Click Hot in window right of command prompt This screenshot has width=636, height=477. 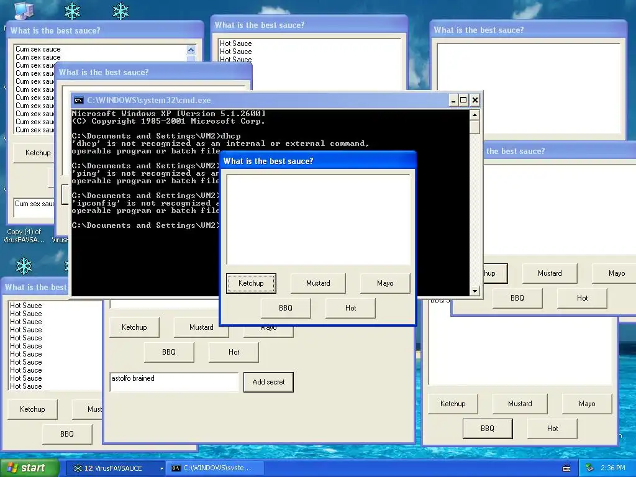coord(582,298)
